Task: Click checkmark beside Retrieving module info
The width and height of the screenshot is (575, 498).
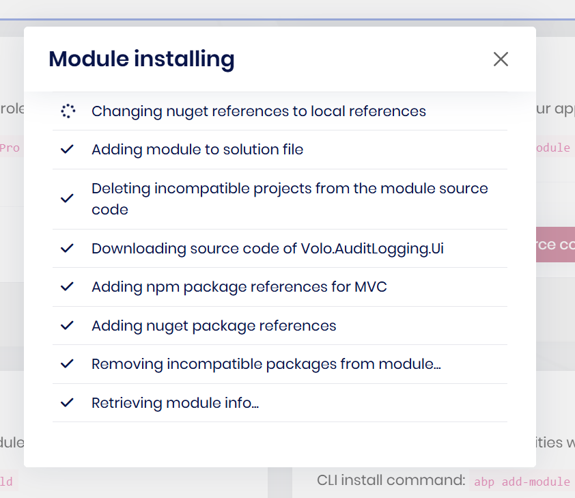Action: pyautogui.click(x=67, y=403)
